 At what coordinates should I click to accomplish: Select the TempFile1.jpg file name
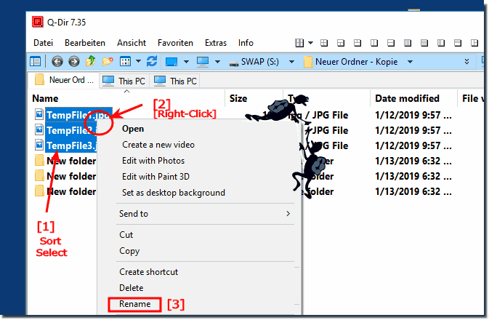tap(79, 115)
